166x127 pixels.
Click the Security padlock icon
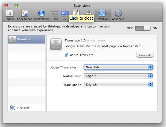pos(88,12)
